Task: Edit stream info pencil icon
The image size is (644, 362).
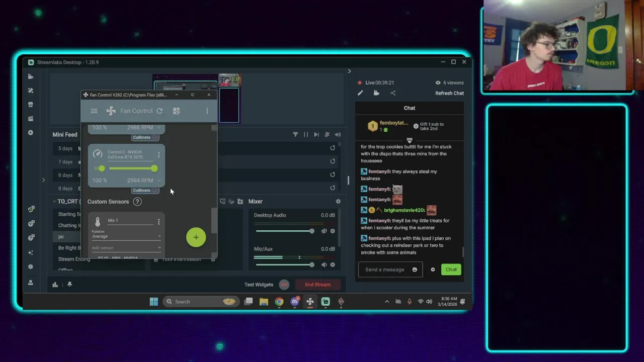Action: coord(360,93)
